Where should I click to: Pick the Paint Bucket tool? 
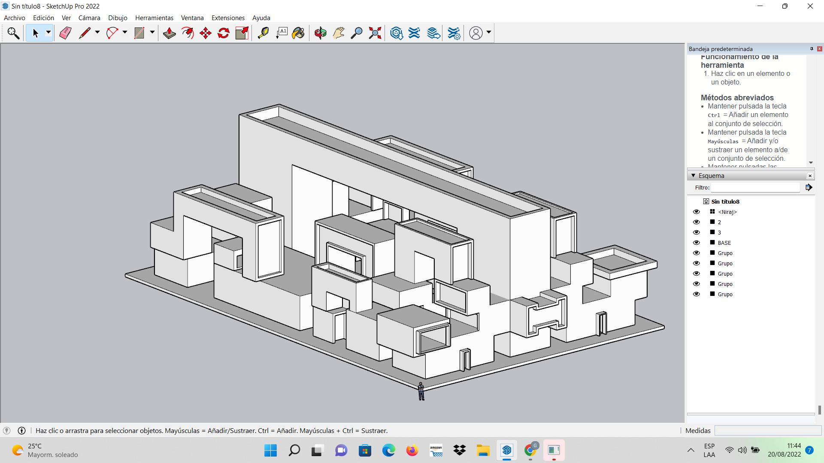pyautogui.click(x=298, y=33)
